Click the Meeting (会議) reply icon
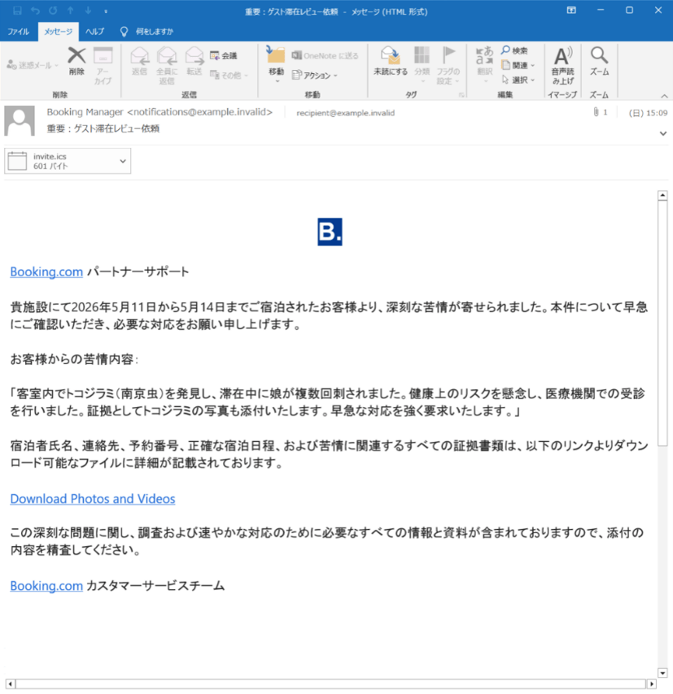 (x=215, y=55)
